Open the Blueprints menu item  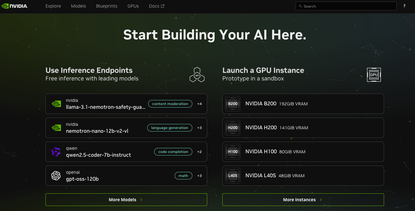click(106, 6)
